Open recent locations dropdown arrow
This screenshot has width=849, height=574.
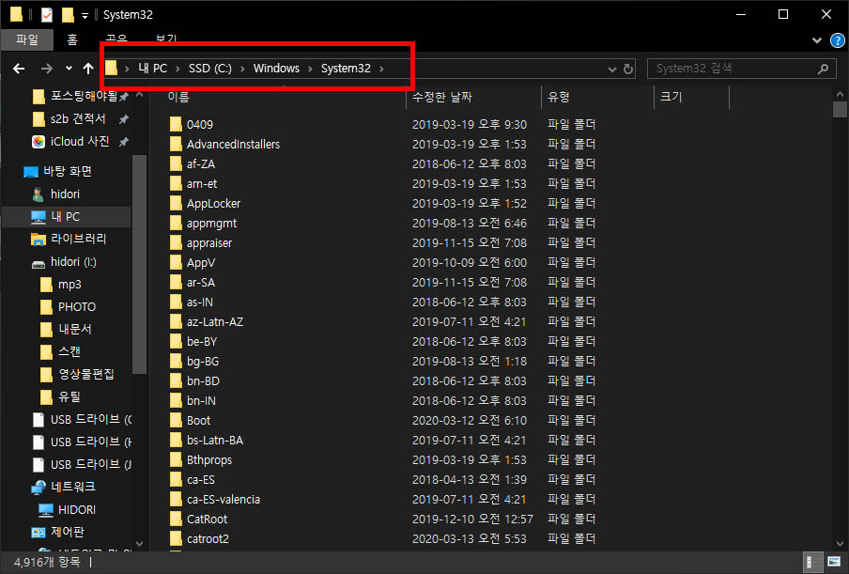(69, 69)
